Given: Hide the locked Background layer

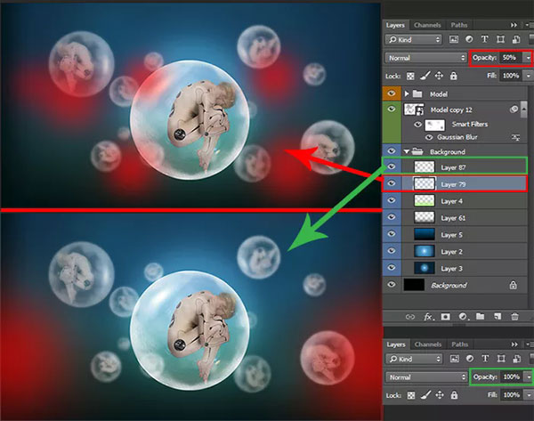Looking at the screenshot, I should point(392,284).
